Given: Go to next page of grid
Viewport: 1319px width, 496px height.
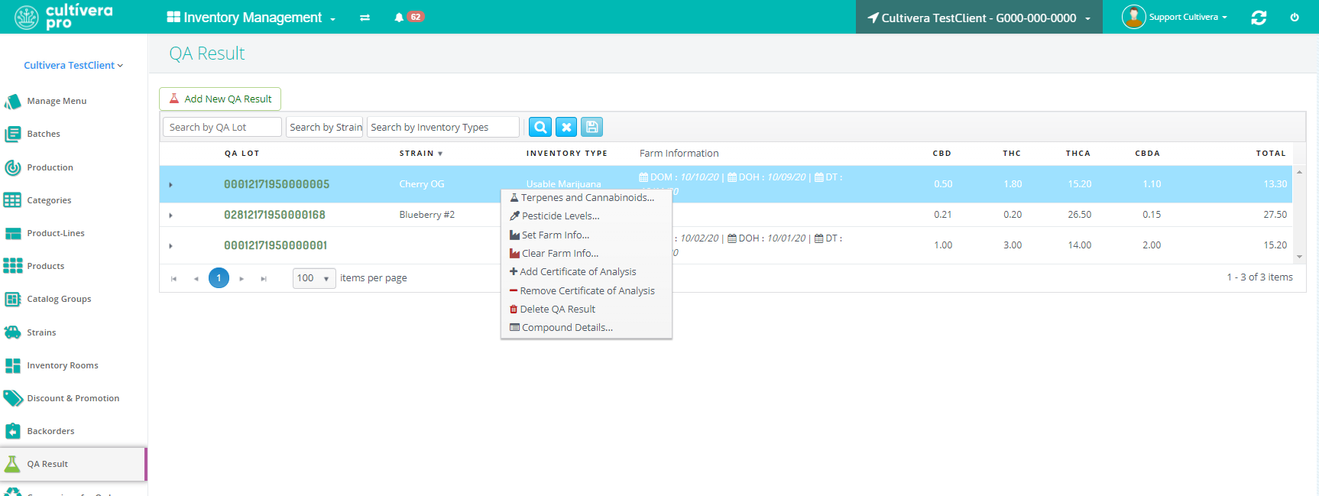Looking at the screenshot, I should point(241,278).
